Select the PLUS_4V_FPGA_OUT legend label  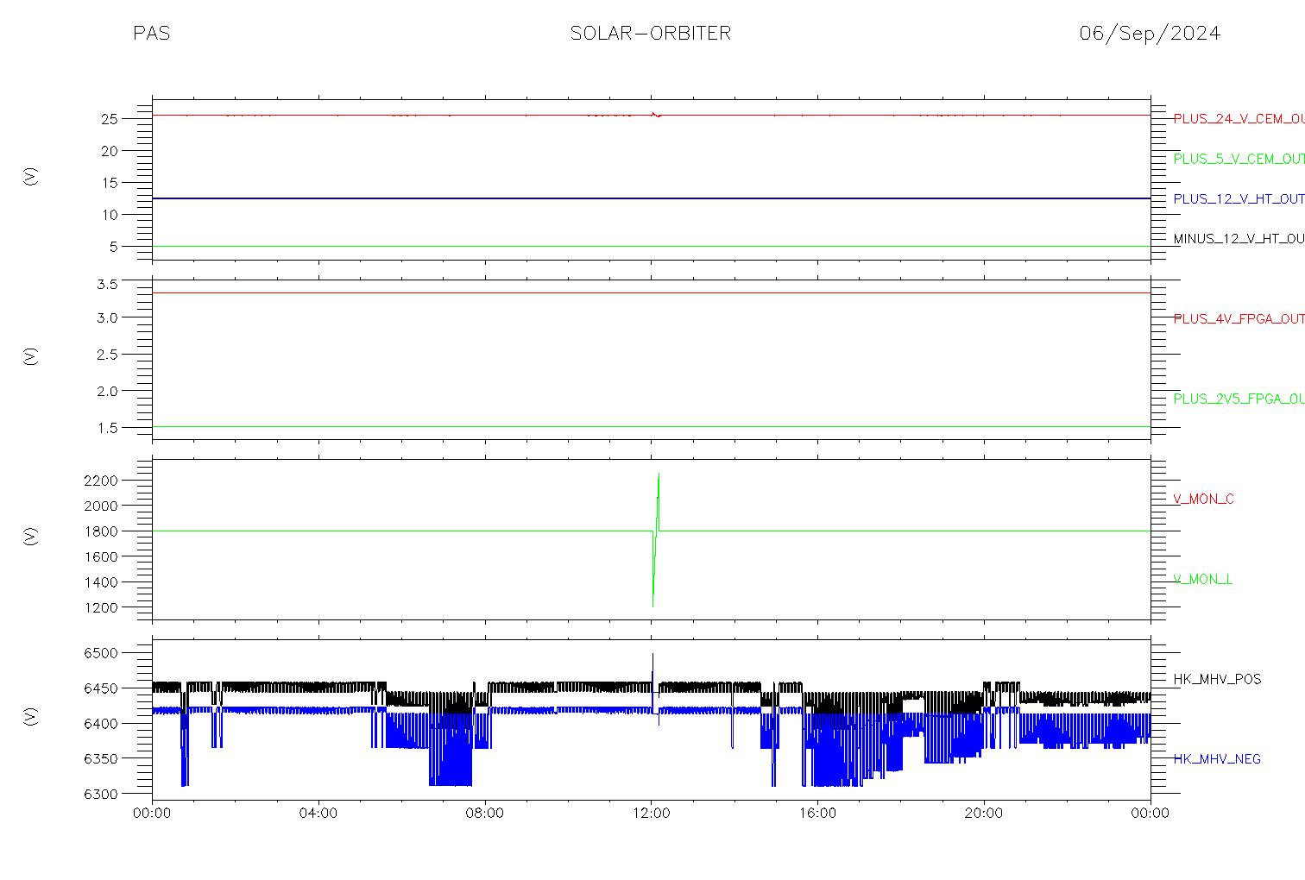(x=1239, y=319)
